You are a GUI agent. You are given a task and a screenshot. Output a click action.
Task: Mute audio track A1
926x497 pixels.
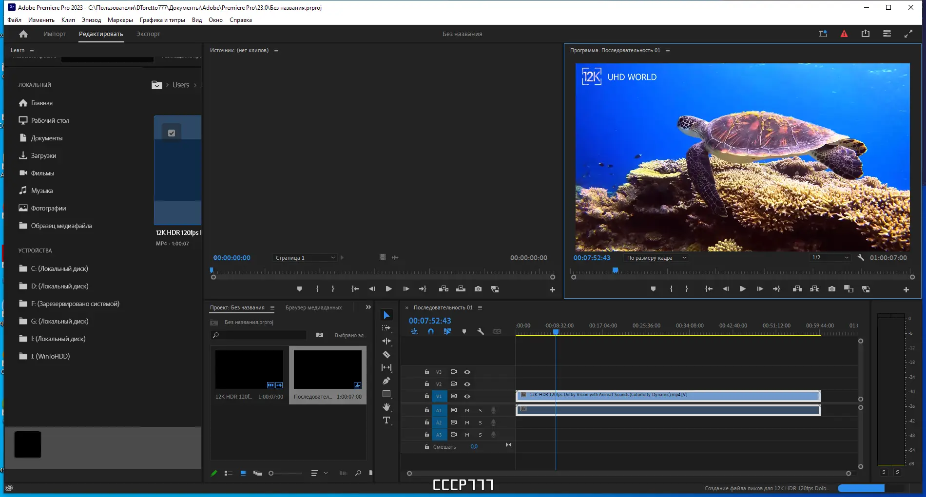[x=467, y=410]
